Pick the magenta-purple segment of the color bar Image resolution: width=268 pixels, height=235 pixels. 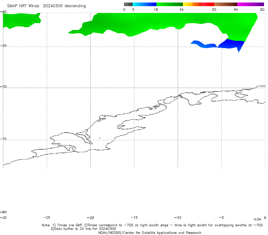(x=251, y=4)
